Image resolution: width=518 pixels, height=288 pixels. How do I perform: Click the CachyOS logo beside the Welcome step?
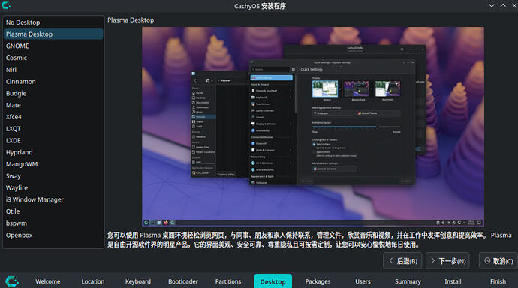pyautogui.click(x=12, y=281)
